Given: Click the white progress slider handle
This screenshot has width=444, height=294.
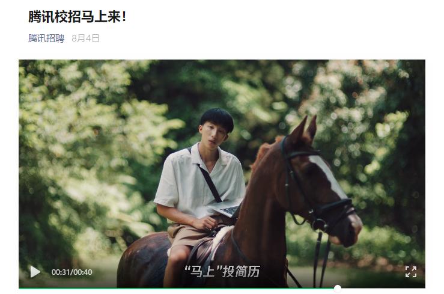Looking at the screenshot, I should tap(337, 289).
